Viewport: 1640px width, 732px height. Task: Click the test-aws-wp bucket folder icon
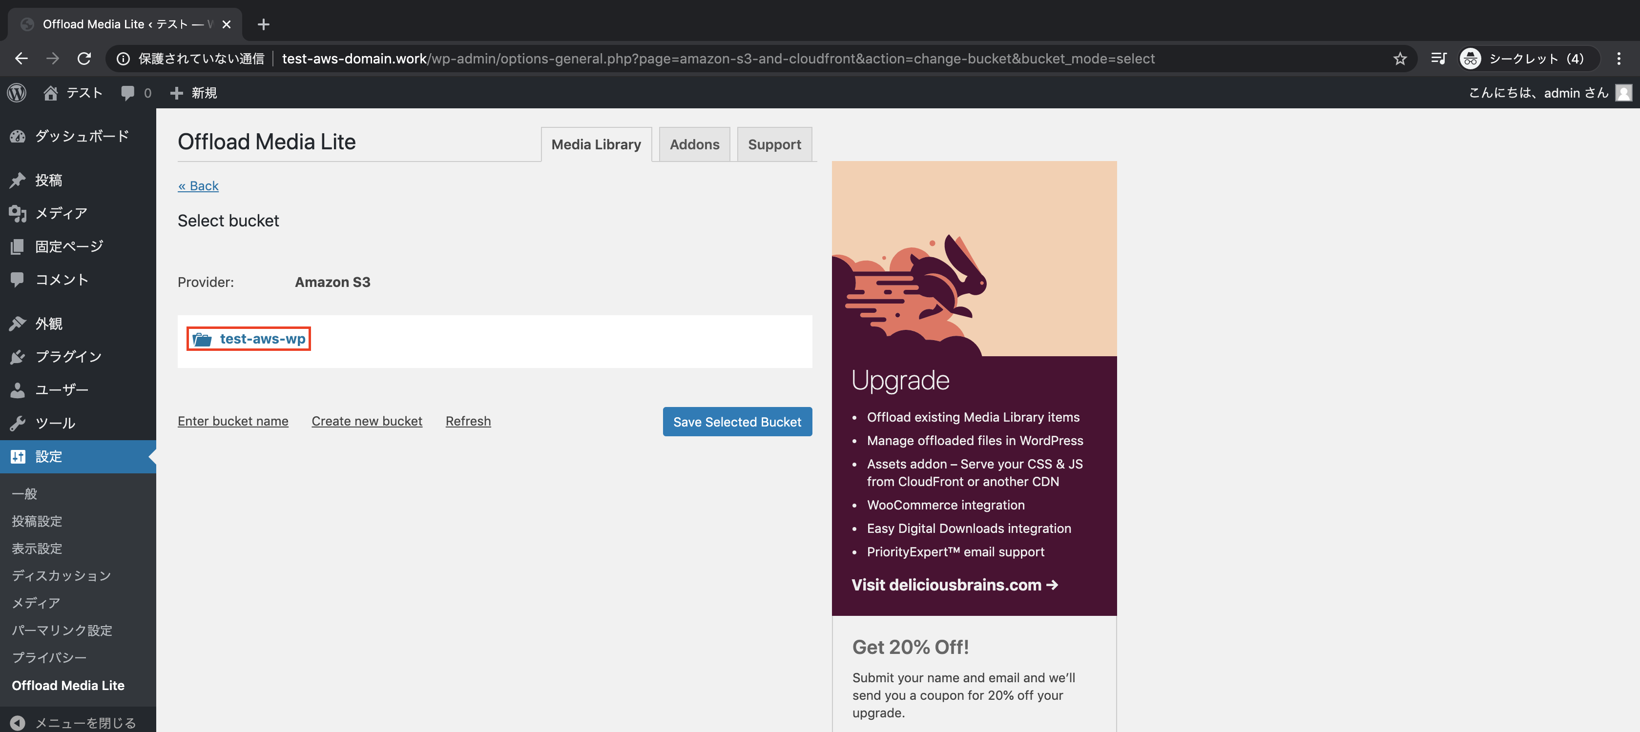click(203, 339)
